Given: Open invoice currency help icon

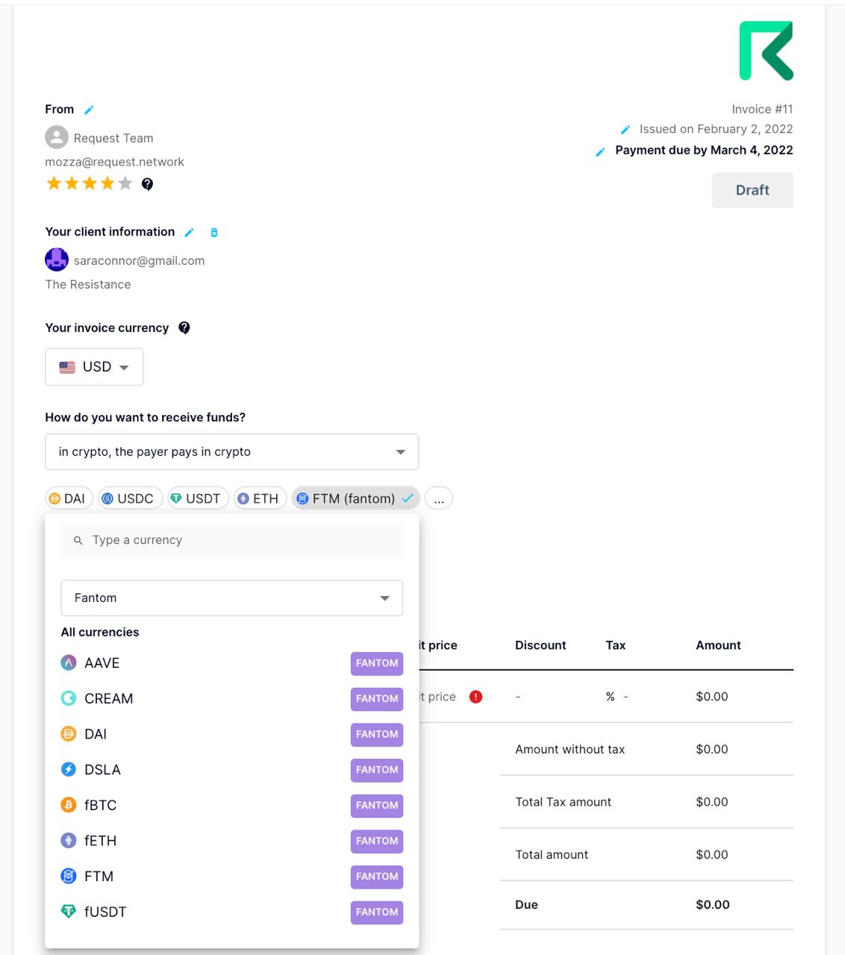Looking at the screenshot, I should pyautogui.click(x=184, y=328).
